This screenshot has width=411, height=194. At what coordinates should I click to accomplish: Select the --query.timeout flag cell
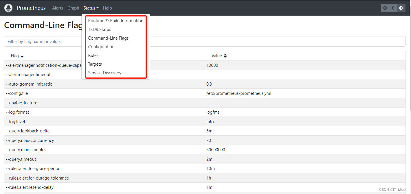(104, 159)
